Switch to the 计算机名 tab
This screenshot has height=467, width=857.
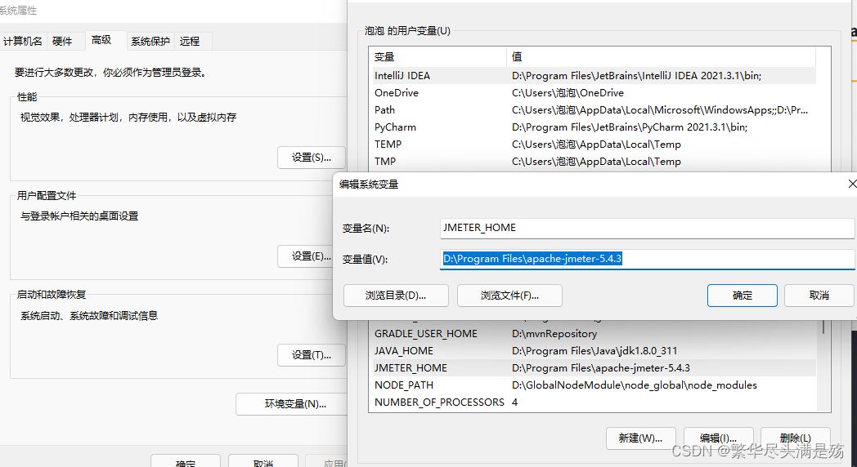pyautogui.click(x=22, y=41)
